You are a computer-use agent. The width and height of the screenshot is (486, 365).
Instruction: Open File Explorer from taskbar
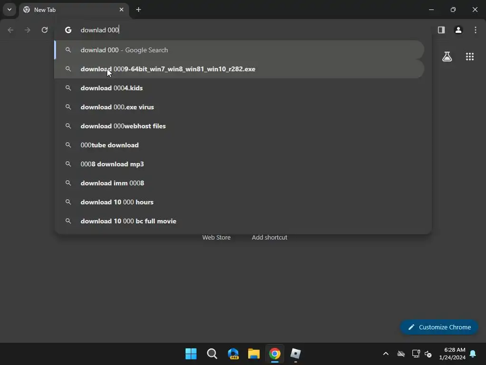(254, 354)
